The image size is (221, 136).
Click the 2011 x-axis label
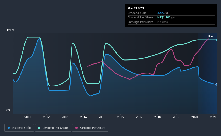(x=28, y=117)
